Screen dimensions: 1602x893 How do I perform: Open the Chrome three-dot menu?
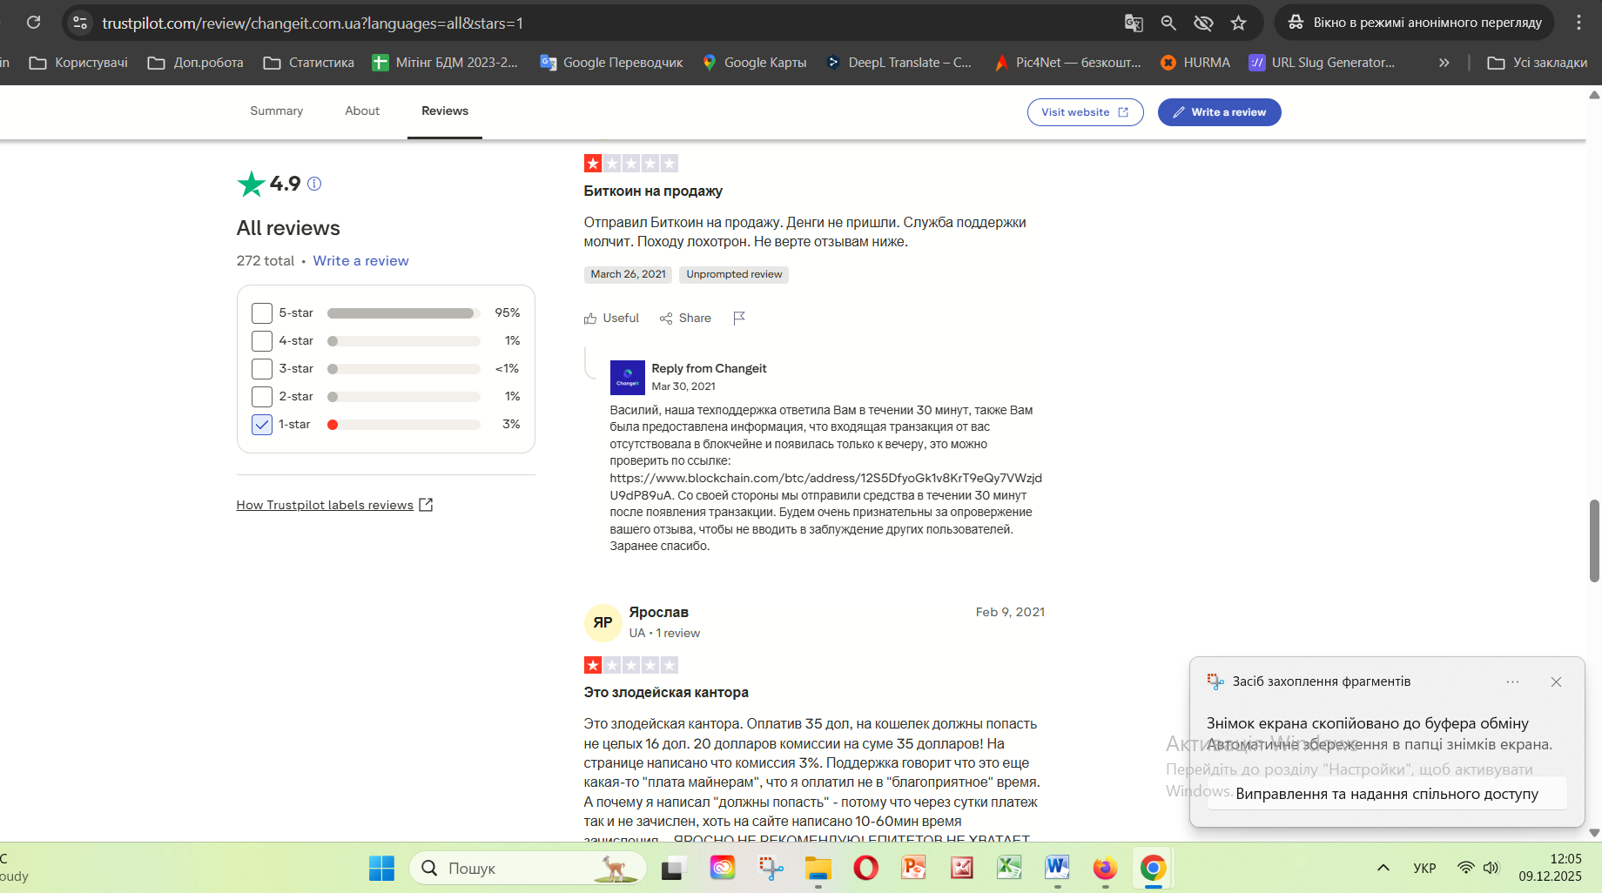coord(1578,23)
